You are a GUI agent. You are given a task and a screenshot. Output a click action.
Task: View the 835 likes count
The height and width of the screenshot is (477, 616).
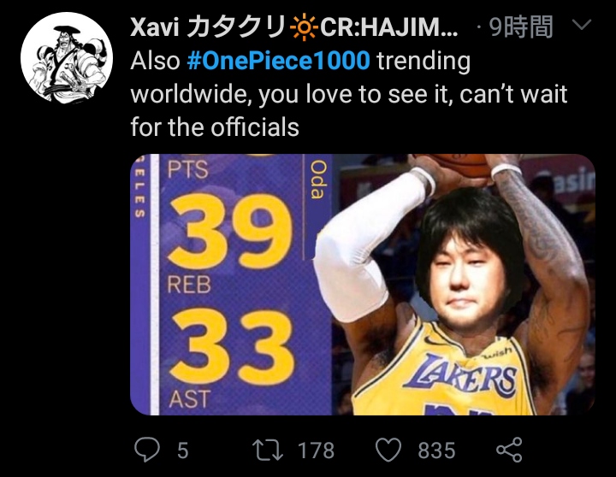point(436,450)
